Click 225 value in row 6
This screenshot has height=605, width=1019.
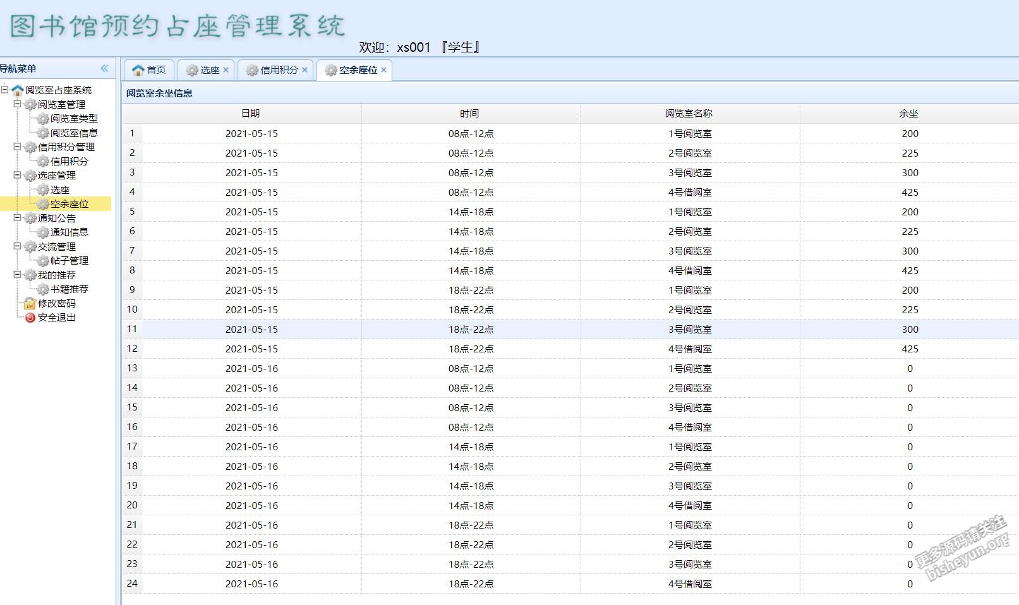[910, 231]
